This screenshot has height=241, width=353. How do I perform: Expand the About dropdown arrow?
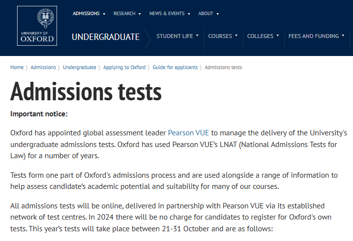[217, 14]
